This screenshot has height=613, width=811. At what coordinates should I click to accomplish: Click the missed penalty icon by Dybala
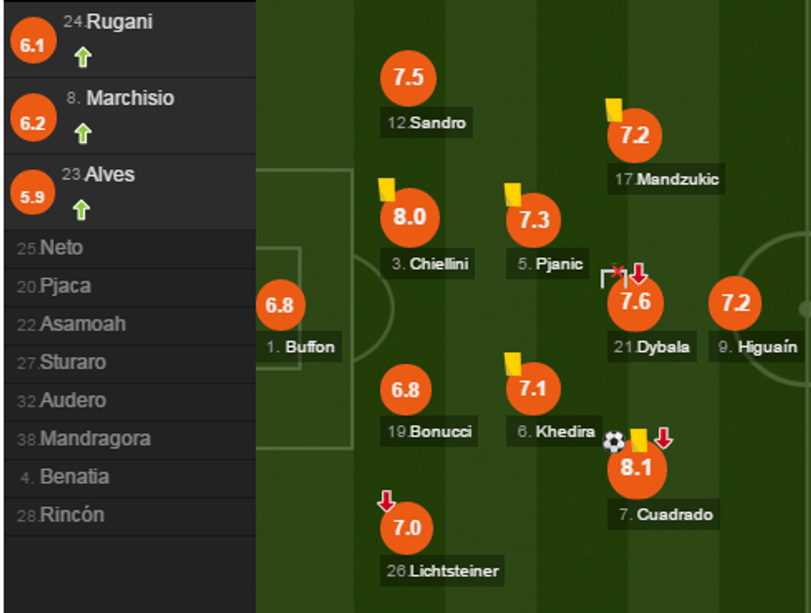614,274
